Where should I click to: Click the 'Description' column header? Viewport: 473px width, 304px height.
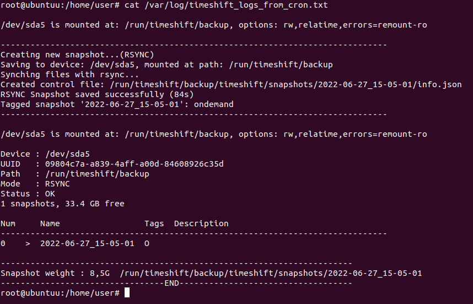tap(201, 223)
